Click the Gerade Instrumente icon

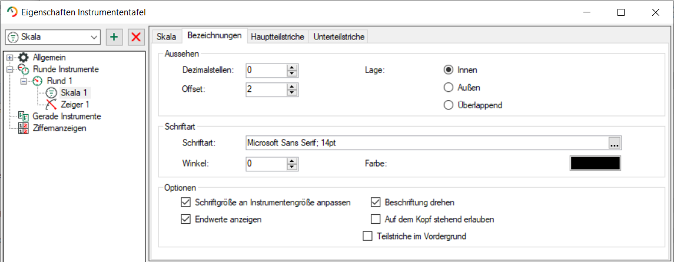(x=24, y=117)
